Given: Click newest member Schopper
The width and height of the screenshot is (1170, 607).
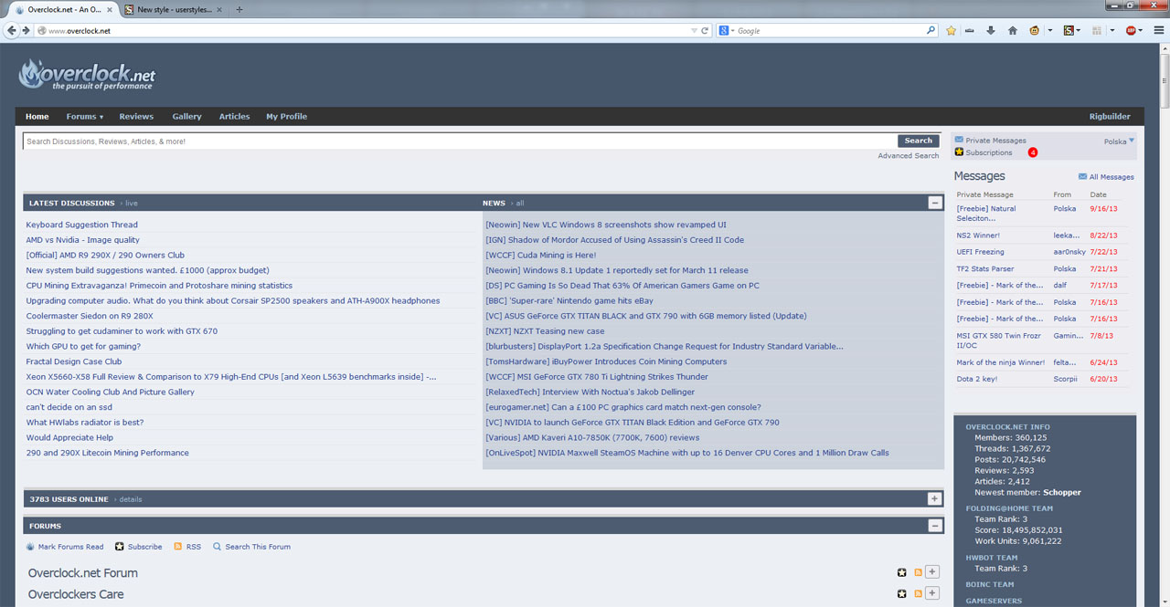Looking at the screenshot, I should pos(1062,492).
